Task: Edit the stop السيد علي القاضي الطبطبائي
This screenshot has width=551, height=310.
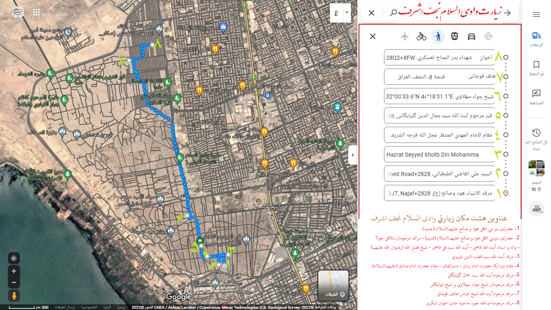Action: click(x=439, y=174)
